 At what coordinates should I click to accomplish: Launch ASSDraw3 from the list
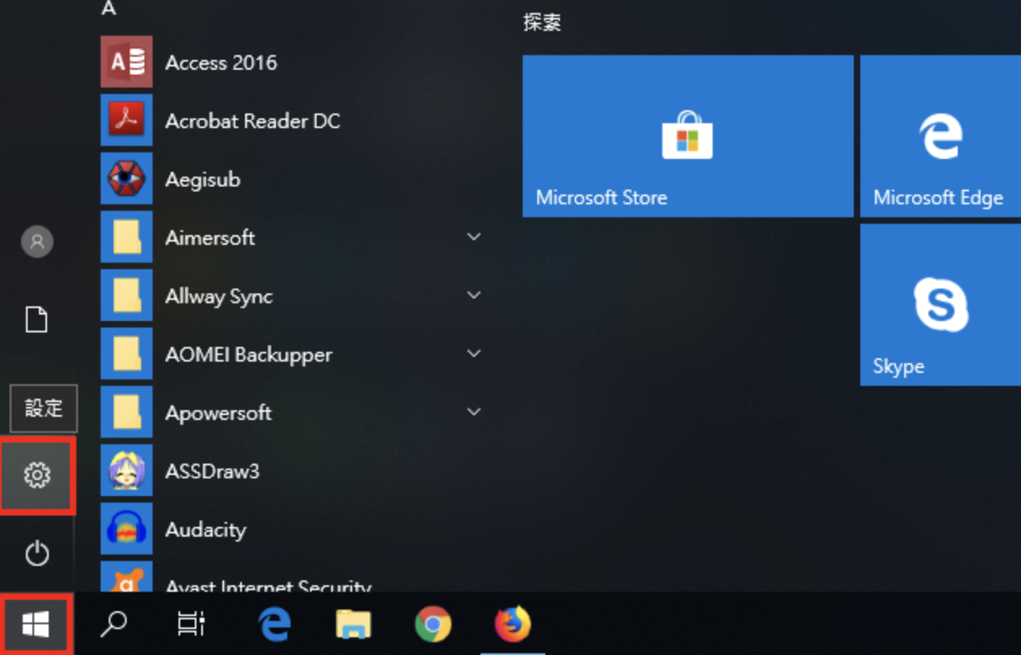tap(292, 471)
